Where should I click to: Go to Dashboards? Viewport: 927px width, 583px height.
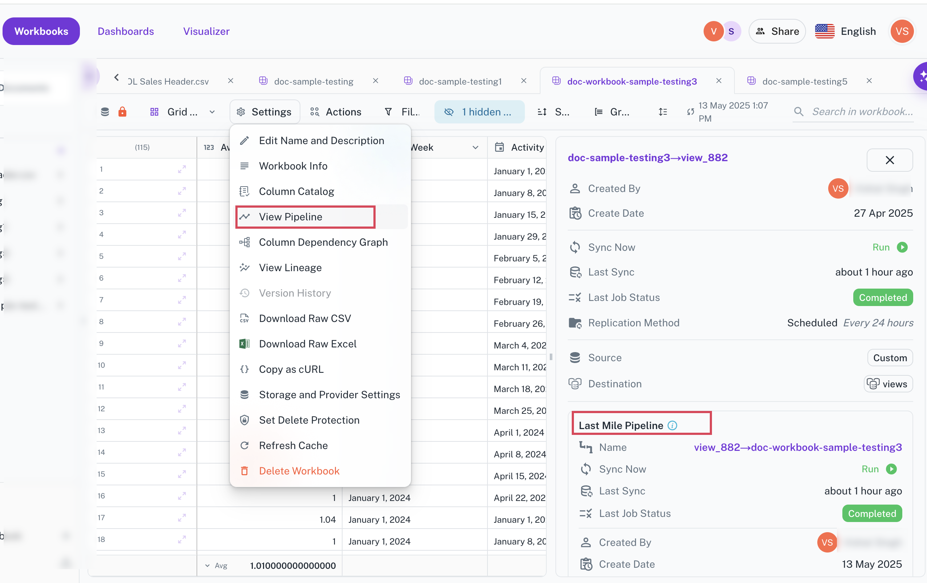[126, 31]
